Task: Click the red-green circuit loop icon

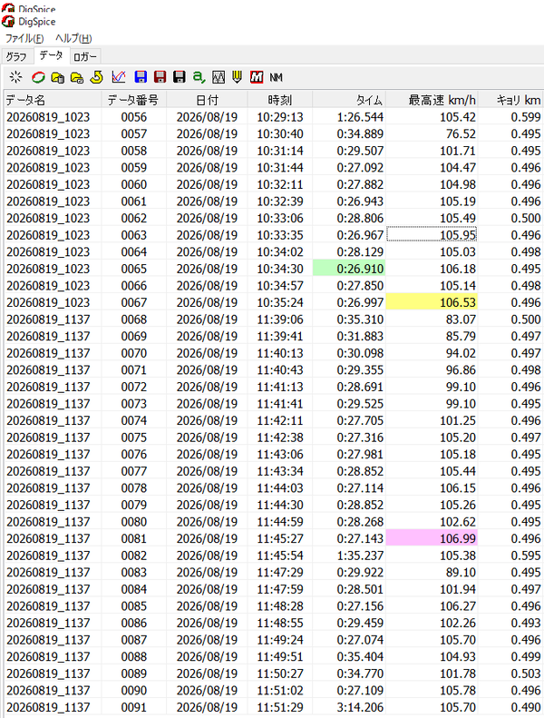Action: (38, 77)
